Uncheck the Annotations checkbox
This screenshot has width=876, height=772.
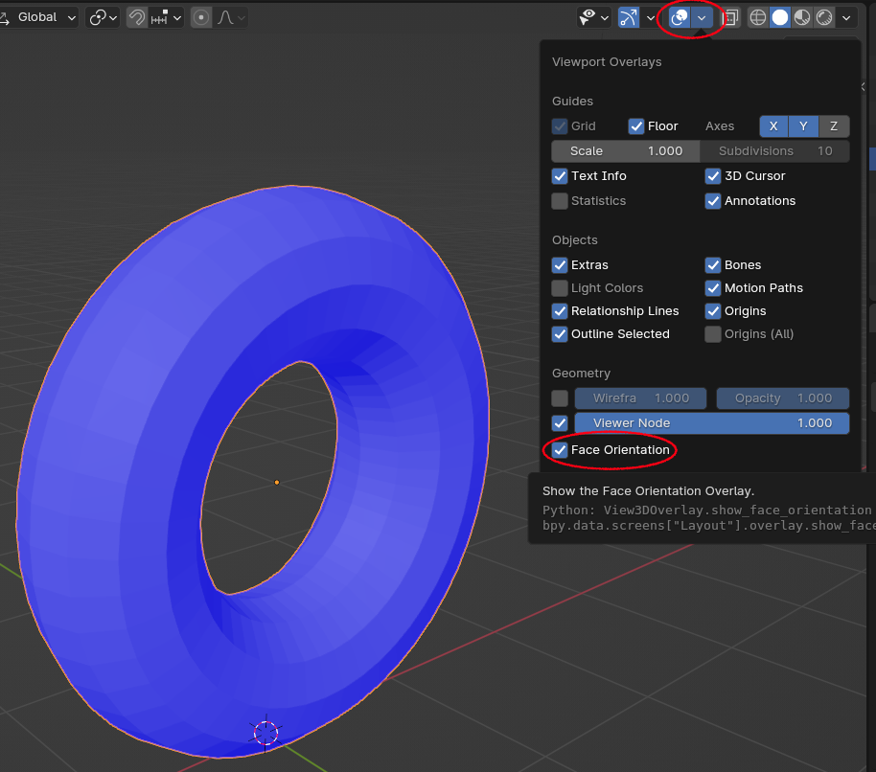click(713, 201)
